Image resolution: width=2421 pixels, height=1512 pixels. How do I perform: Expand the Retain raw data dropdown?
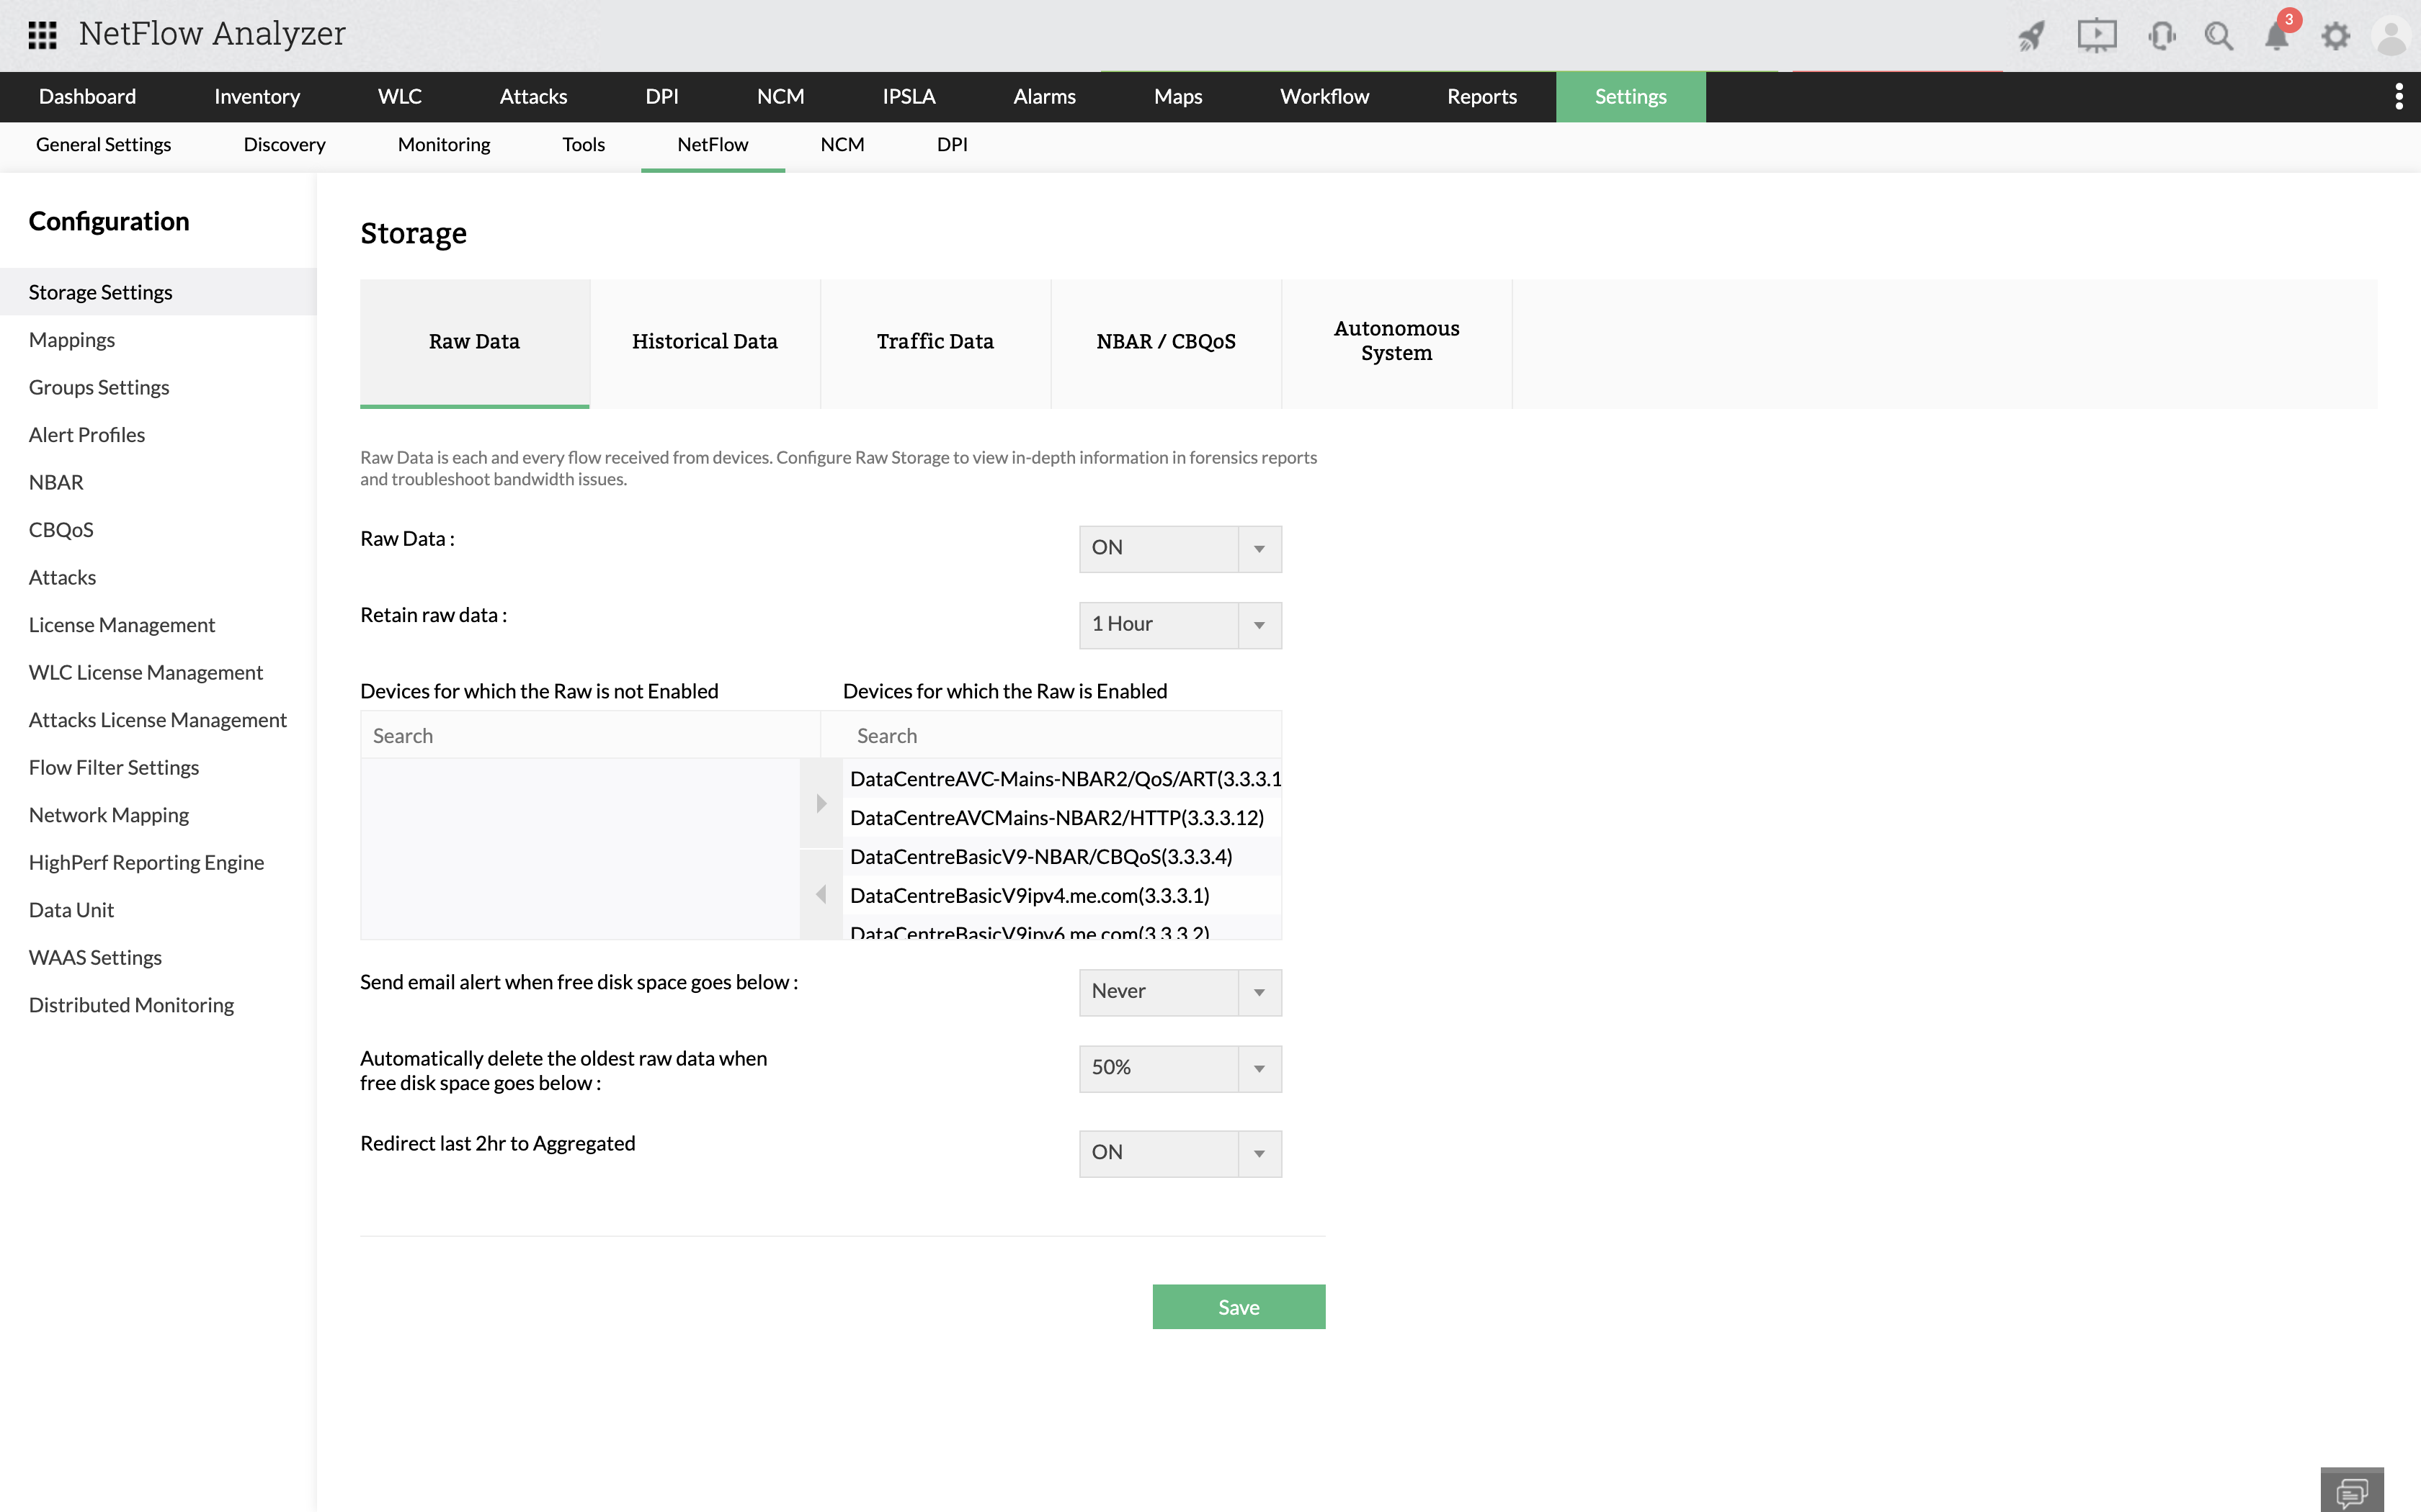pyautogui.click(x=1180, y=625)
